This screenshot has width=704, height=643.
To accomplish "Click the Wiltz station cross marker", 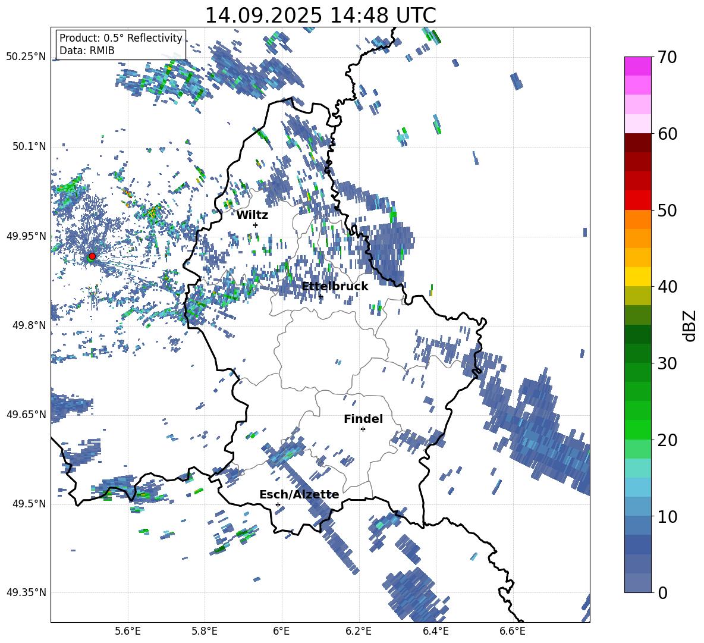I will coord(255,225).
